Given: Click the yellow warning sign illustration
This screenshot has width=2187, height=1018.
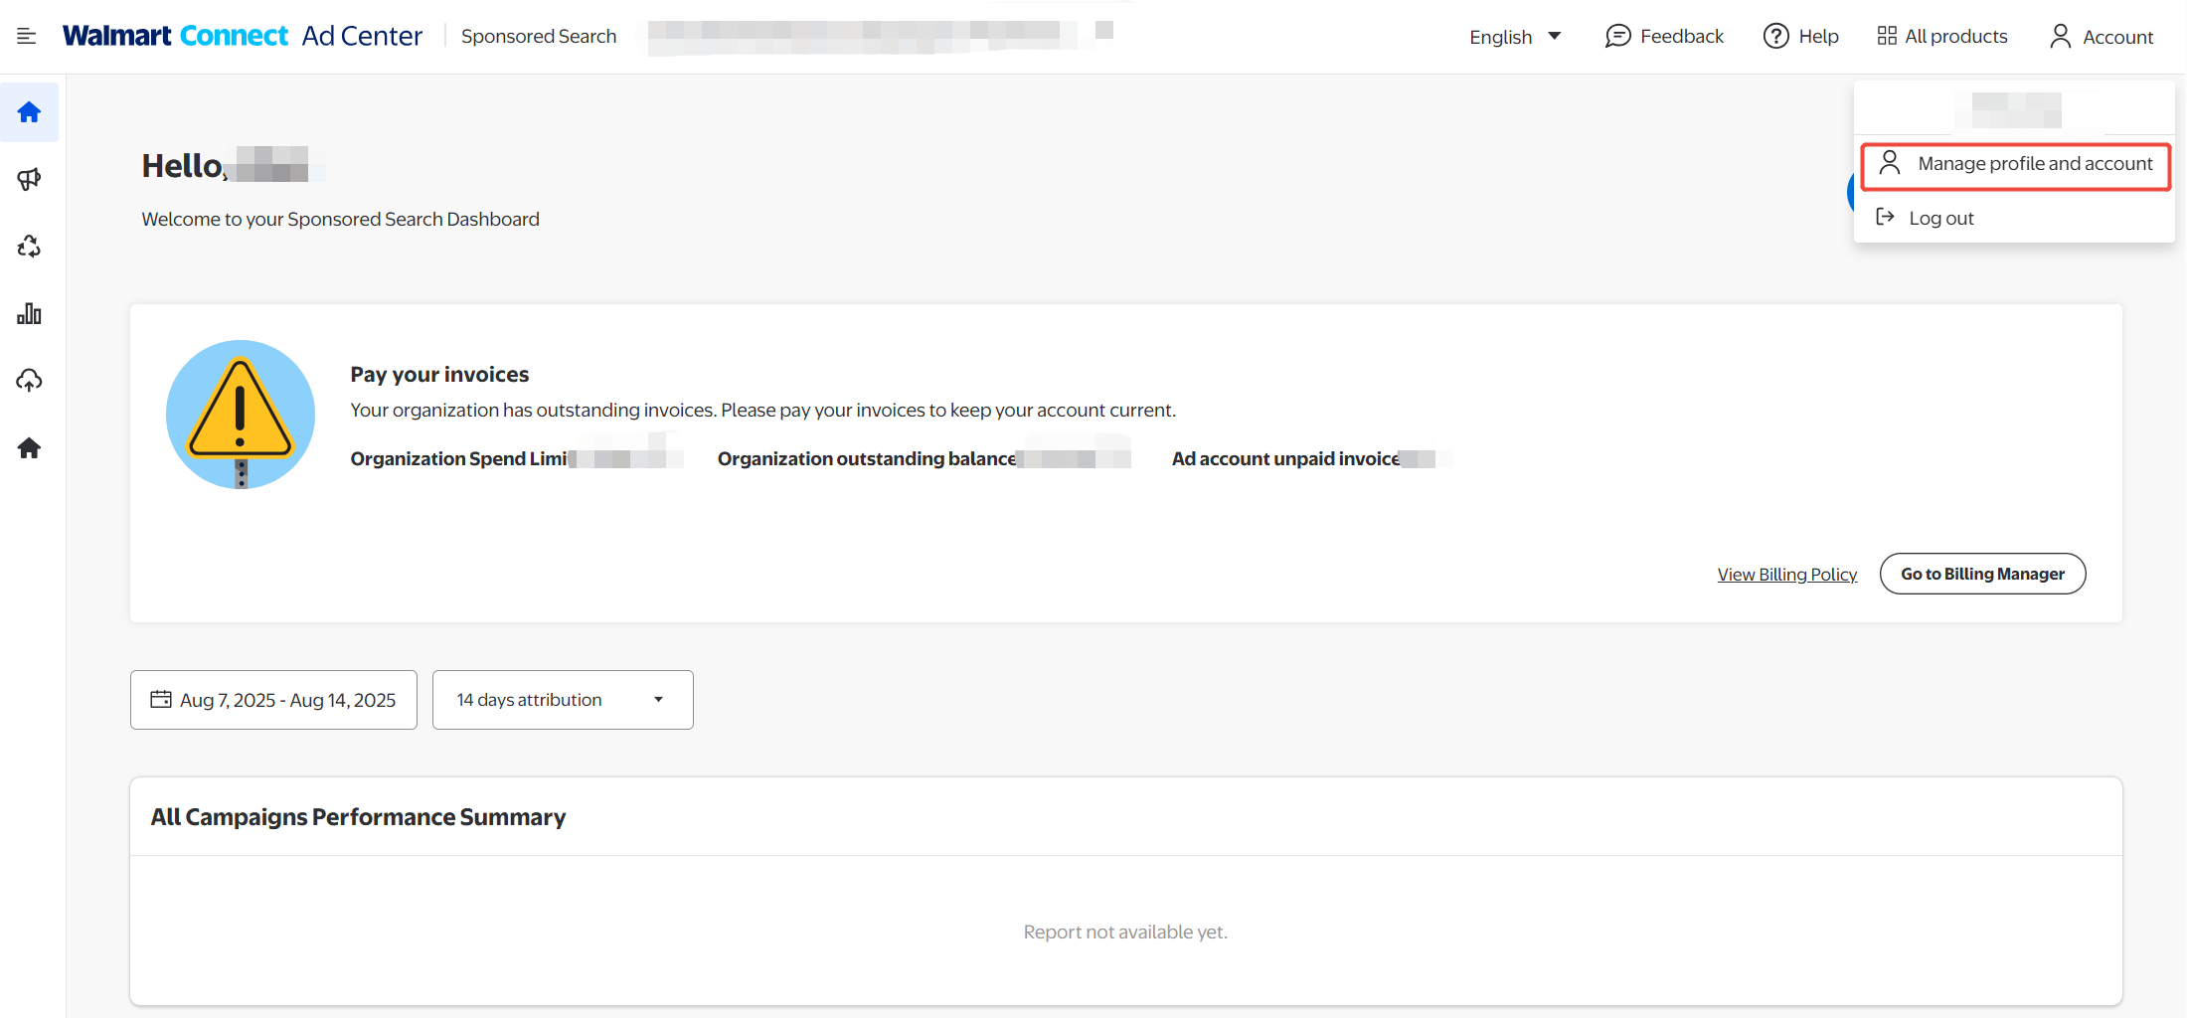Looking at the screenshot, I should coord(241,415).
